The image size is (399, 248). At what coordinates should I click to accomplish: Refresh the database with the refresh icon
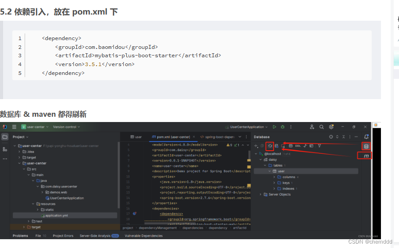(270, 146)
